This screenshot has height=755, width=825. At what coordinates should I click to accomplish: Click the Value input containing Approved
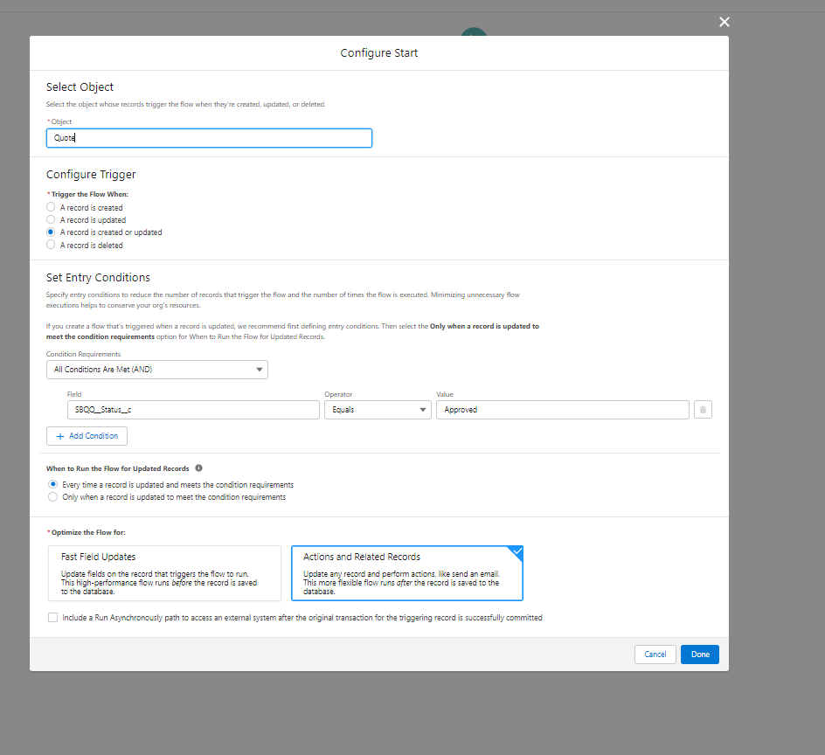563,409
